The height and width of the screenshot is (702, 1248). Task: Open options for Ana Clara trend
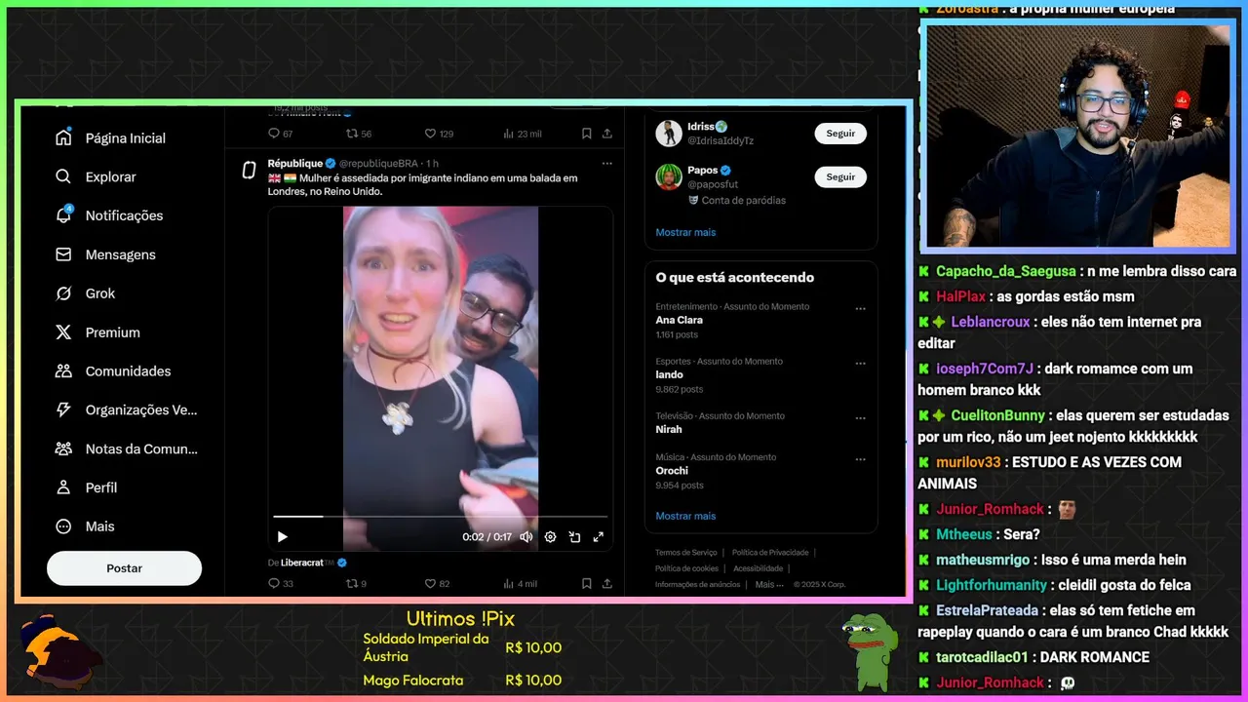coord(860,308)
